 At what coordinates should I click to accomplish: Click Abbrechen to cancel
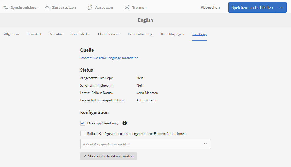[210, 7]
